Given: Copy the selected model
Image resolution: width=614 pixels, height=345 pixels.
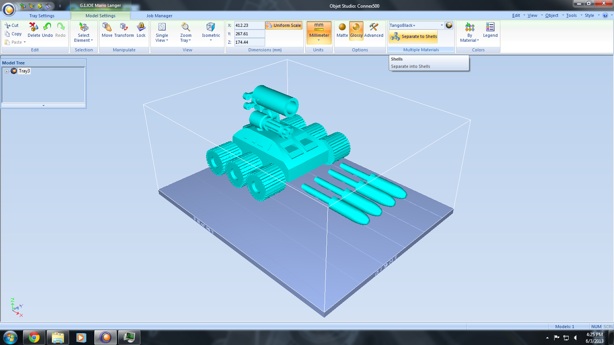Looking at the screenshot, I should 13,34.
